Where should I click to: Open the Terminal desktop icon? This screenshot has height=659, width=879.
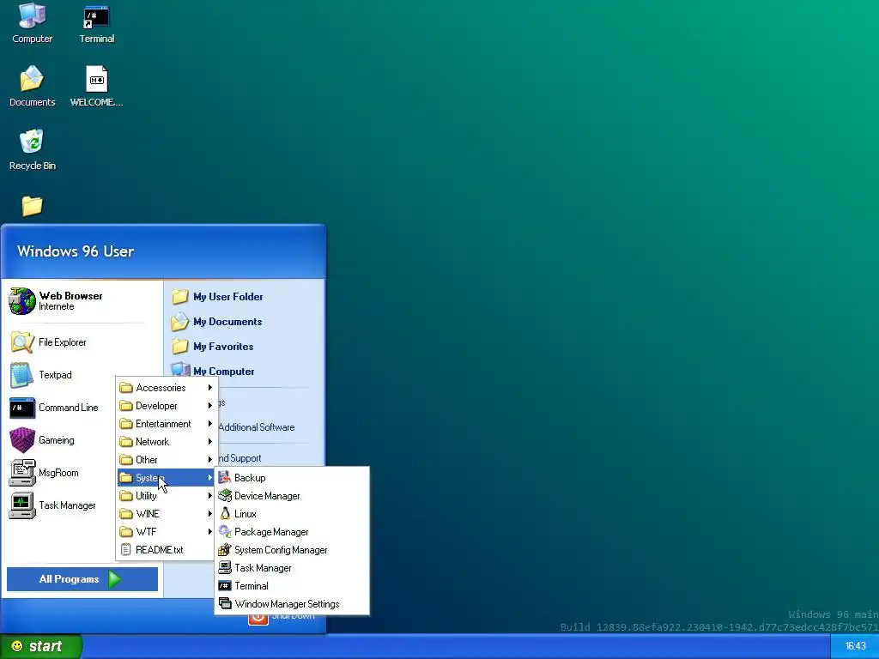point(96,24)
